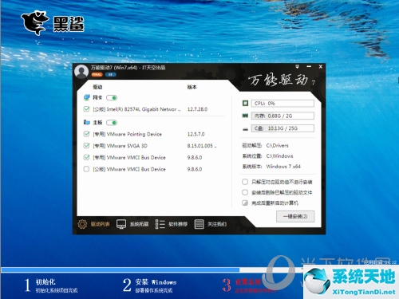Click the 版本 column header

pyautogui.click(x=192, y=87)
